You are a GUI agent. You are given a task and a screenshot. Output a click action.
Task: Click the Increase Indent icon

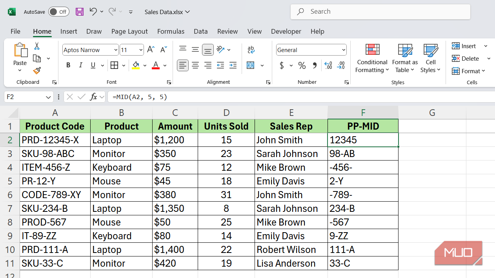point(233,65)
